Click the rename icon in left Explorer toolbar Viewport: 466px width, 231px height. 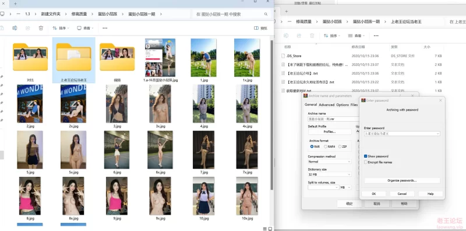click(x=15, y=28)
